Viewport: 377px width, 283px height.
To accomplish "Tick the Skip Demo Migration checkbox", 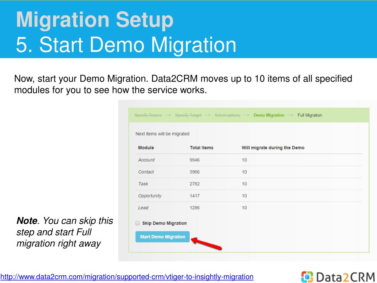I will 138,223.
